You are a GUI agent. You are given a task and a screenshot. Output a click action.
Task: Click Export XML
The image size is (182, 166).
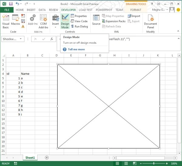point(133,21)
